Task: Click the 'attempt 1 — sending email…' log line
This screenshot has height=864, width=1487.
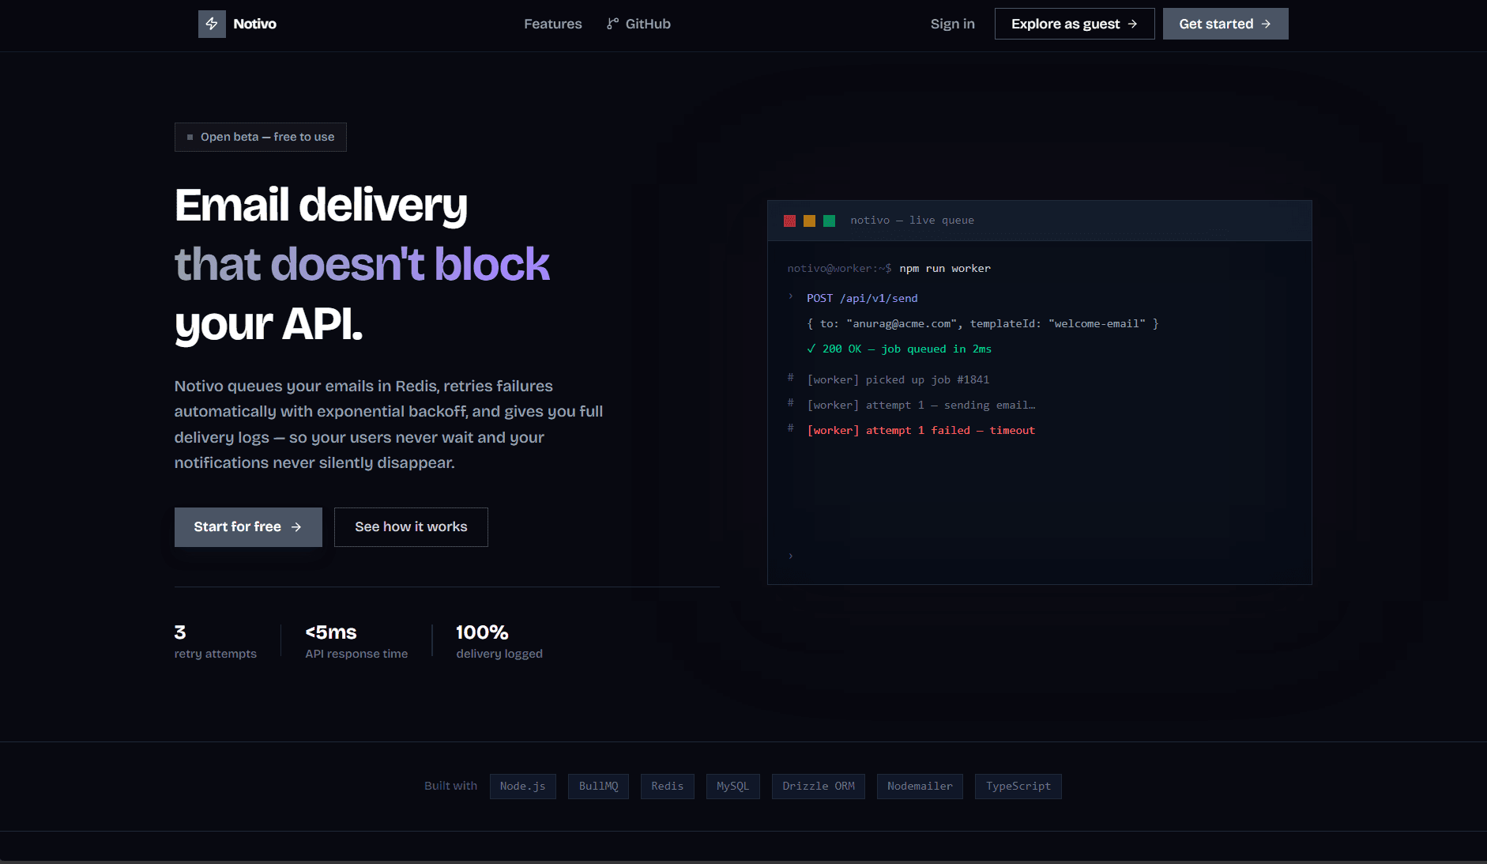Action: pos(920,406)
